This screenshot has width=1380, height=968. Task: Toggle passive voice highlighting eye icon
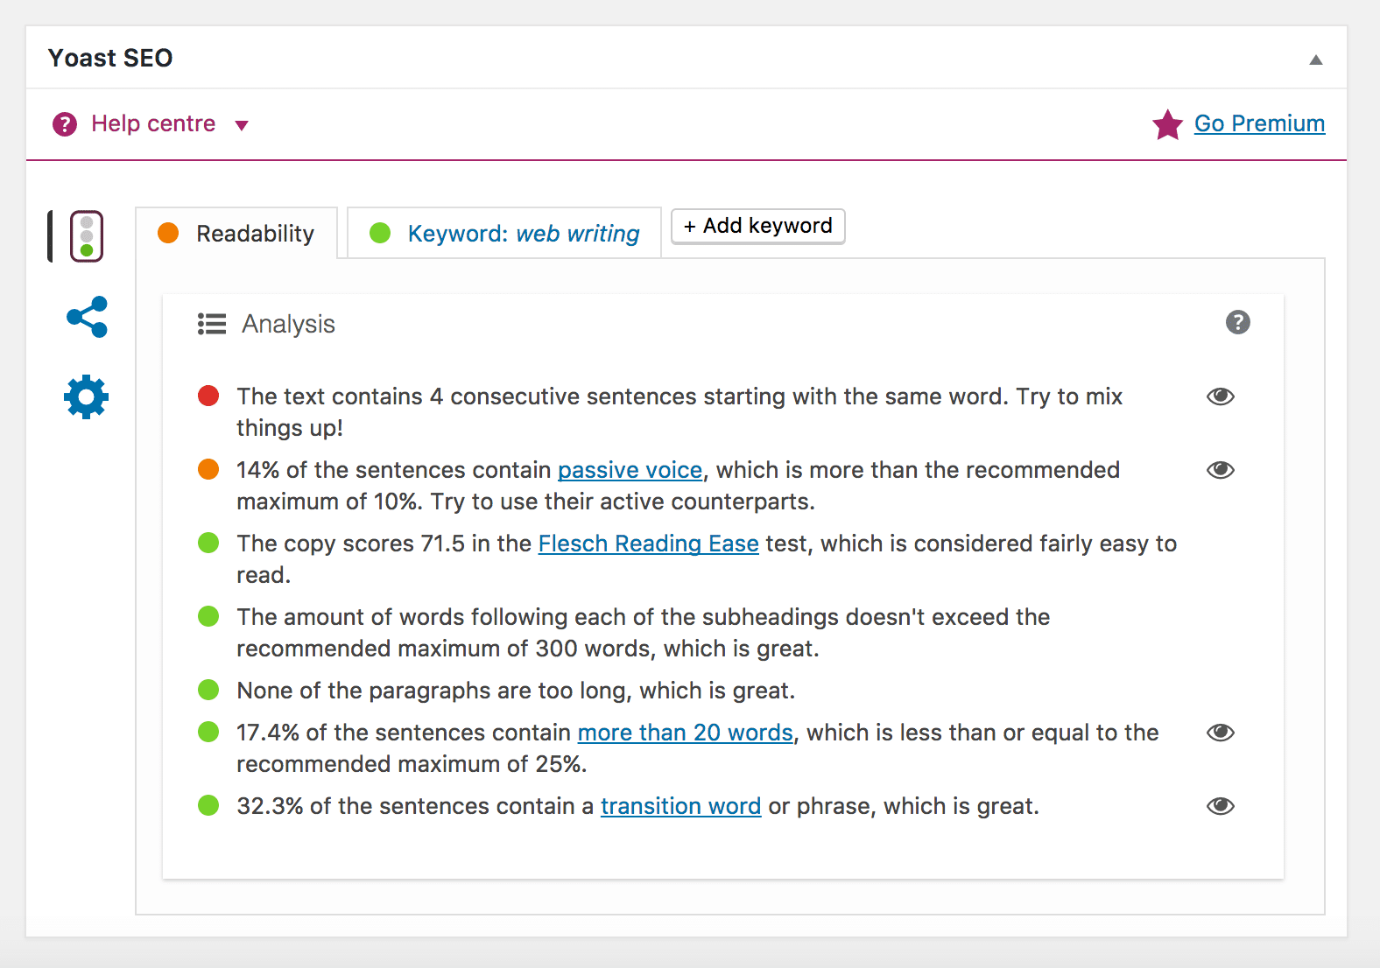click(x=1220, y=470)
